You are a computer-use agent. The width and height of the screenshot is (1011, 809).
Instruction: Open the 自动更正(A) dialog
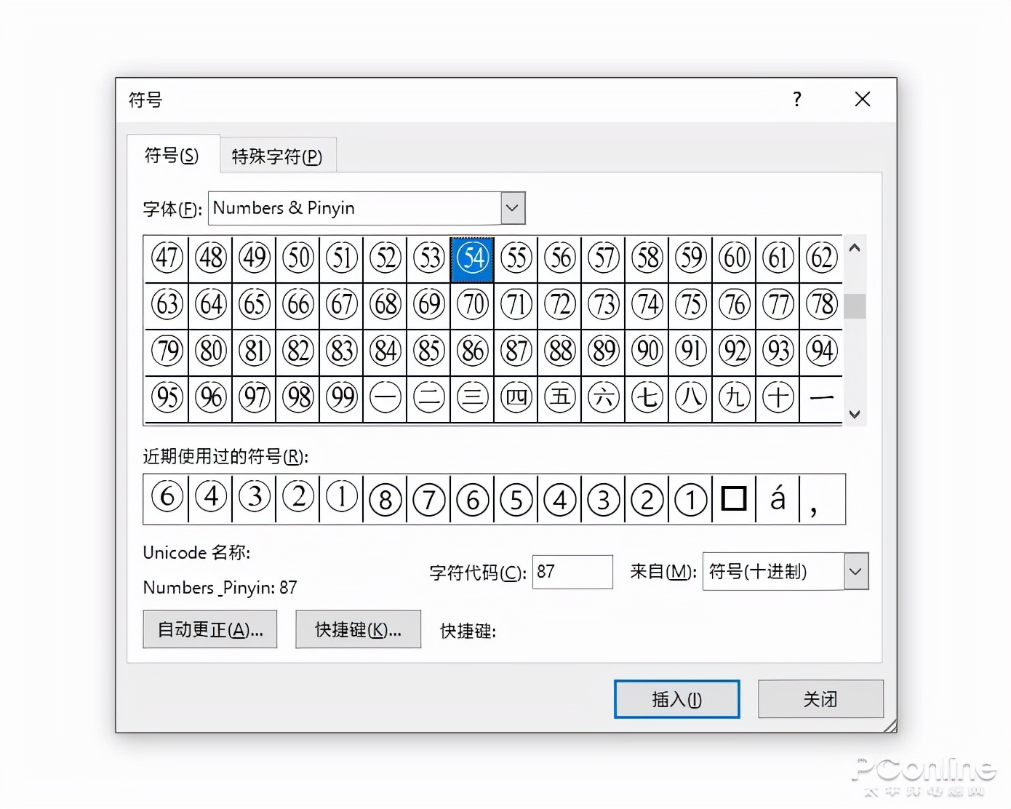point(209,629)
